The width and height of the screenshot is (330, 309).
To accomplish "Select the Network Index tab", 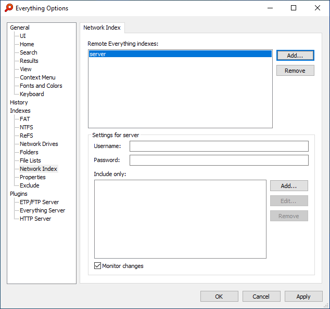I will (x=102, y=28).
